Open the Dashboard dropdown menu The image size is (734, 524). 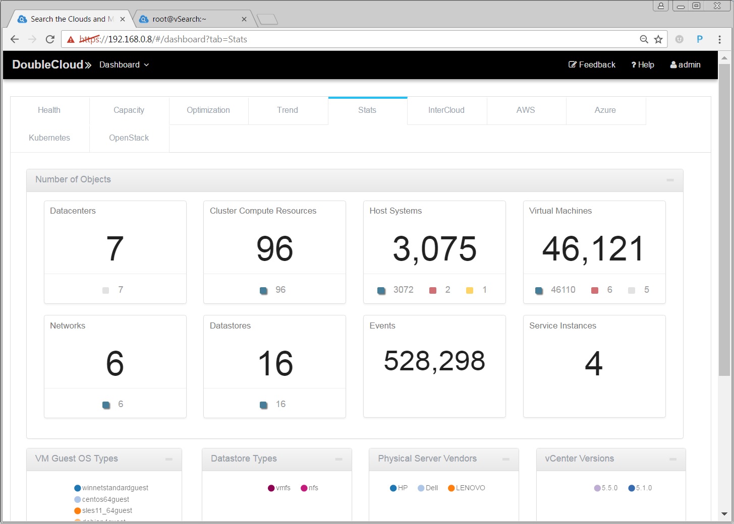(124, 64)
